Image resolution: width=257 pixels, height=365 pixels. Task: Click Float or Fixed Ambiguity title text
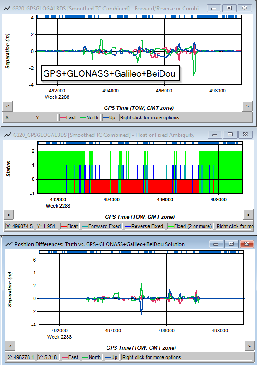[x=104, y=135]
